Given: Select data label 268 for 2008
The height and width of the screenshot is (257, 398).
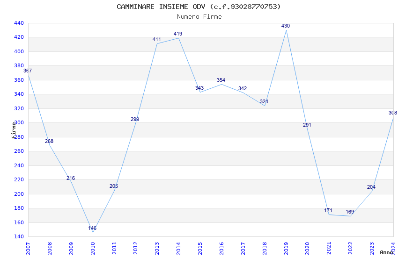Looking at the screenshot, I should (x=49, y=141).
